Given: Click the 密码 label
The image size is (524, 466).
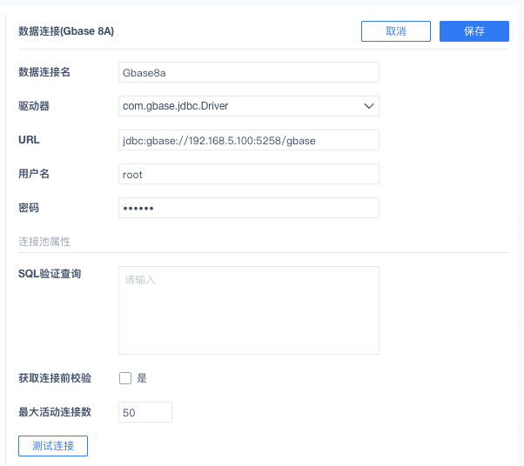Looking at the screenshot, I should point(29,208).
